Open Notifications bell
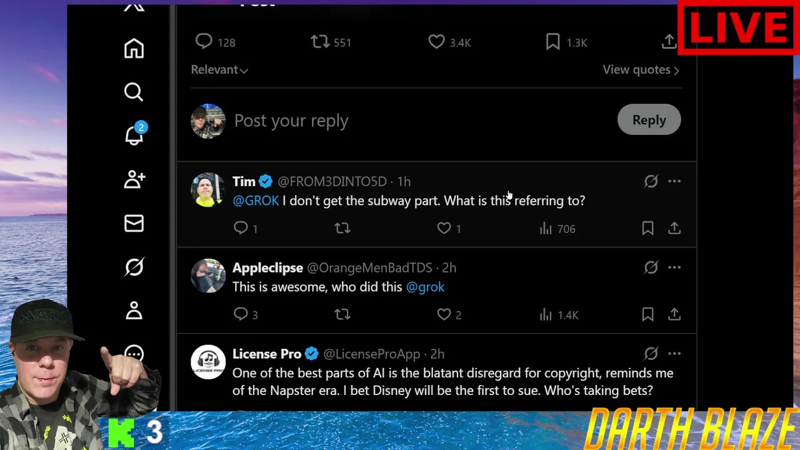The width and height of the screenshot is (800, 450). click(x=134, y=135)
